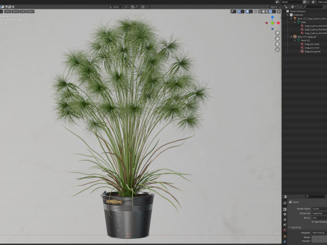Open the object types visibility popover
327x245 pixels.
click(233, 12)
